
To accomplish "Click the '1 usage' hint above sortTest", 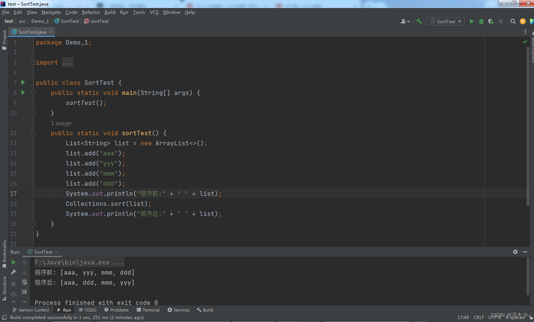I will point(61,123).
